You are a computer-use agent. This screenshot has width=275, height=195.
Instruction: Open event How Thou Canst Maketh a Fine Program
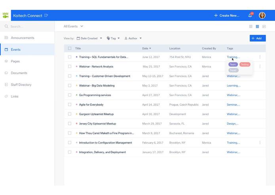point(106,133)
